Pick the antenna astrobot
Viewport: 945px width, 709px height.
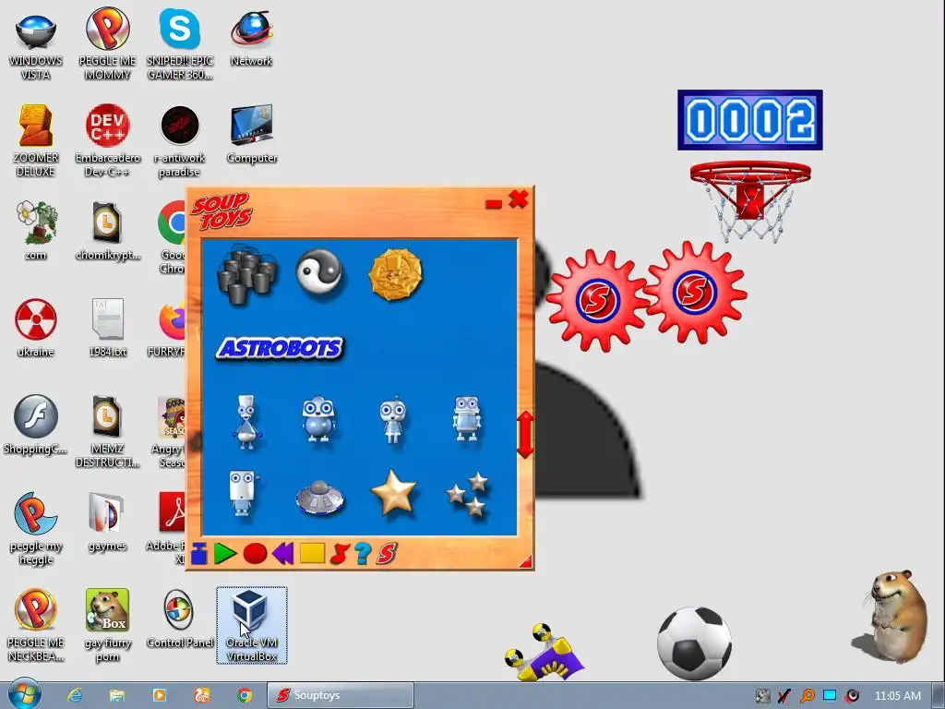point(393,420)
